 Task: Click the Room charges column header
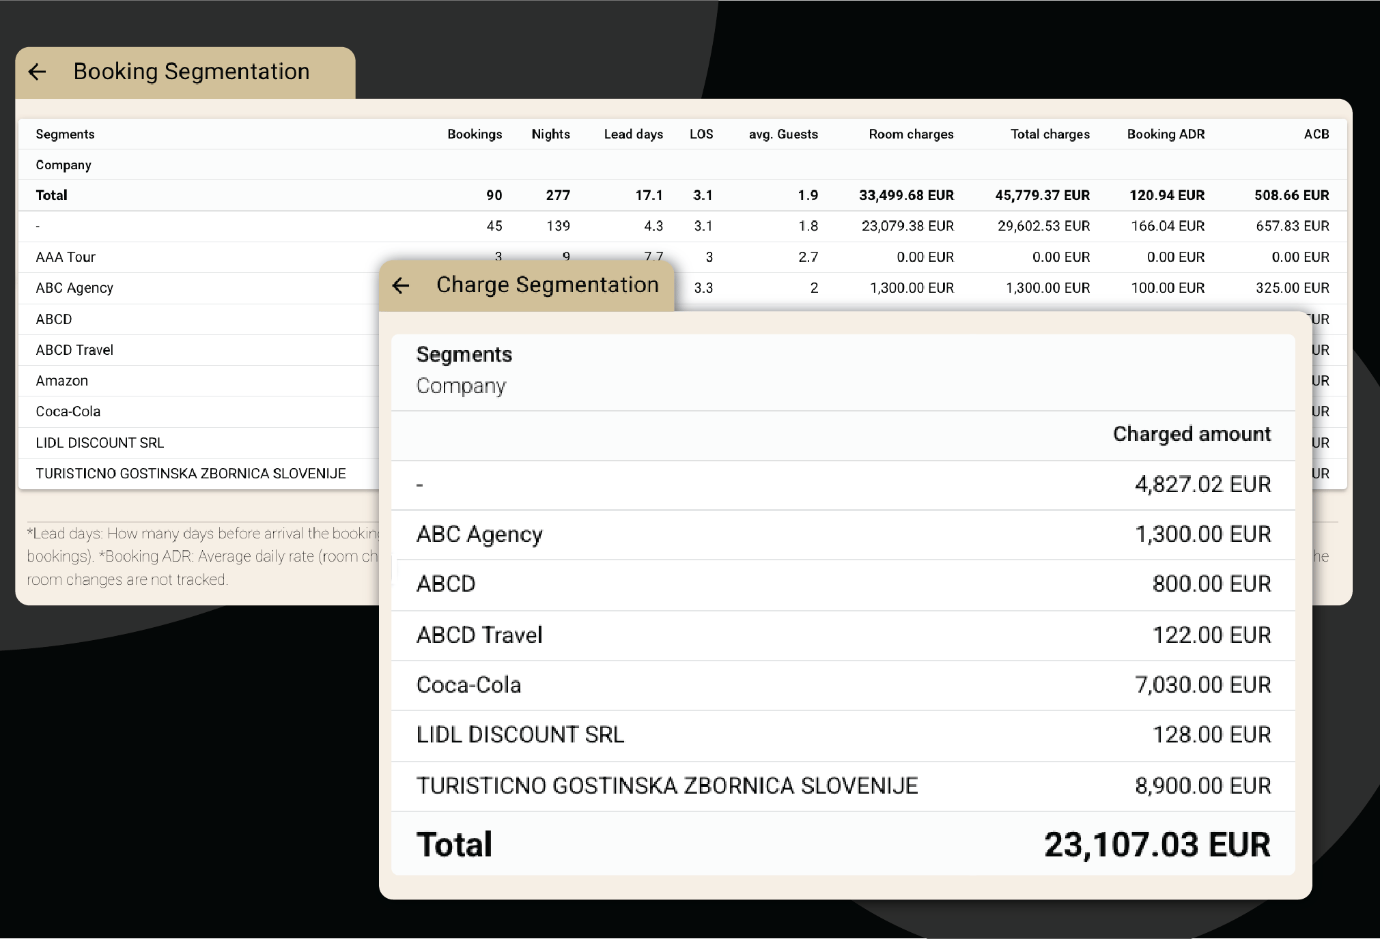[911, 134]
